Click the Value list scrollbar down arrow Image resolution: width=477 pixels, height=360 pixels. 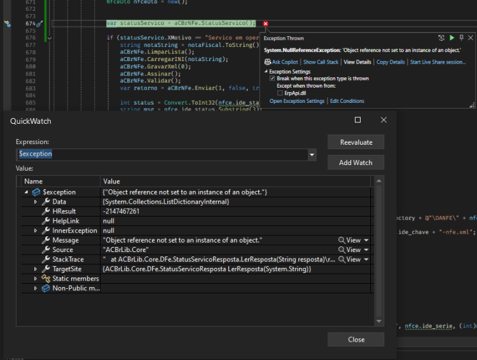(379, 321)
